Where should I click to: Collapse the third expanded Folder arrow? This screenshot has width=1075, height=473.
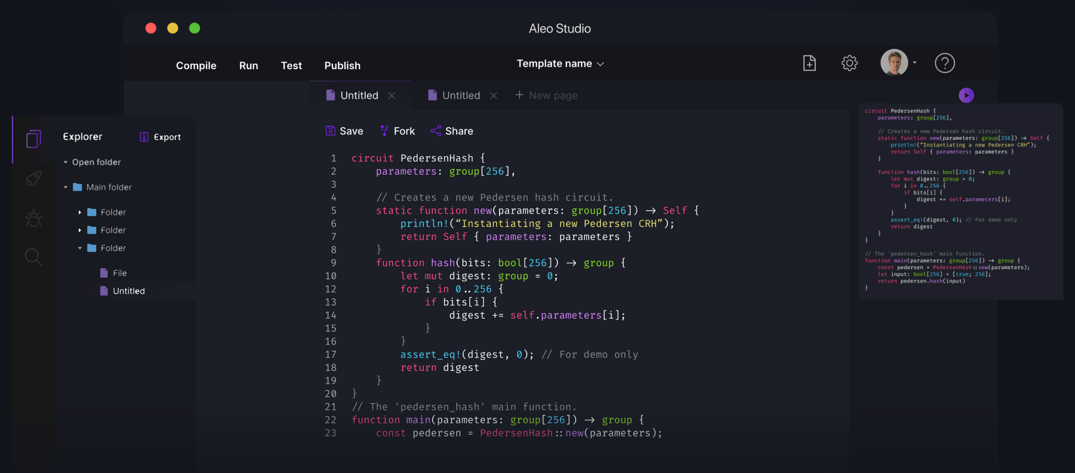(x=80, y=248)
